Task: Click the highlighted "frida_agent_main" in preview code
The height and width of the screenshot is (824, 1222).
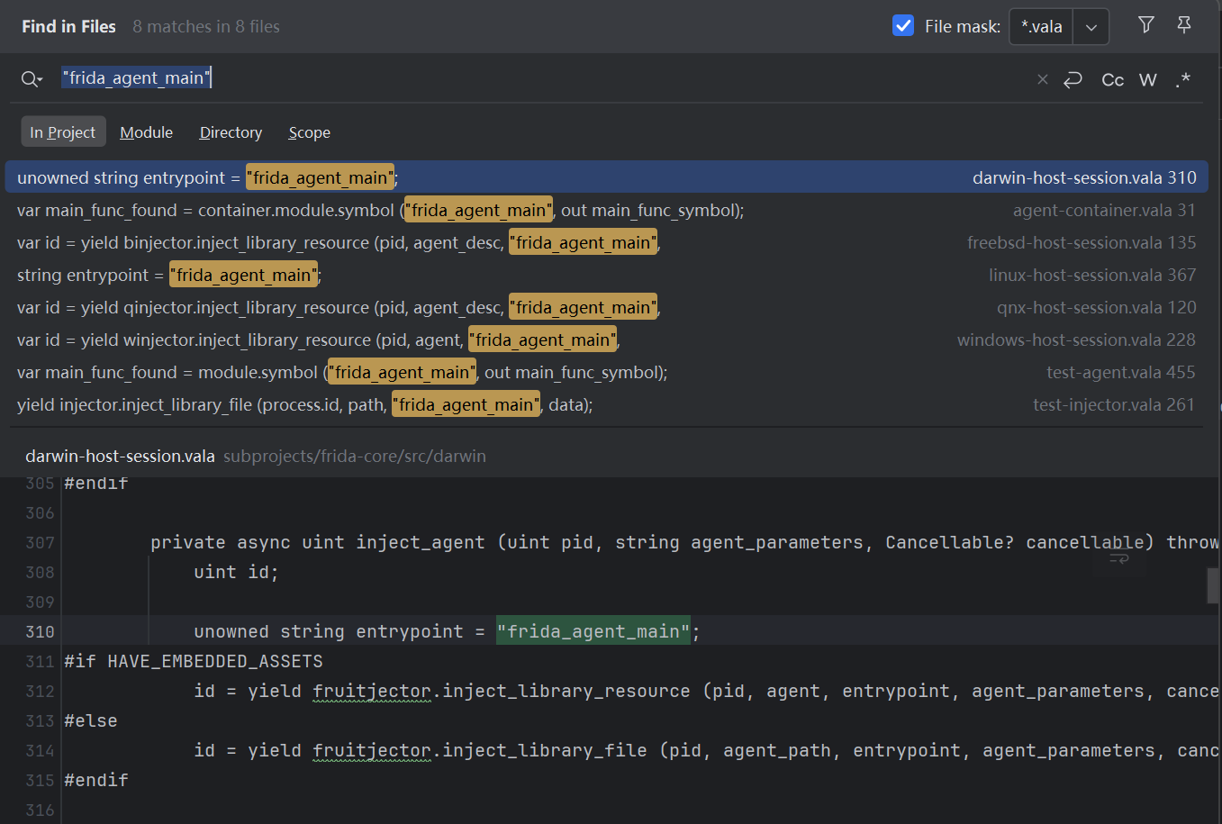Action: (593, 631)
